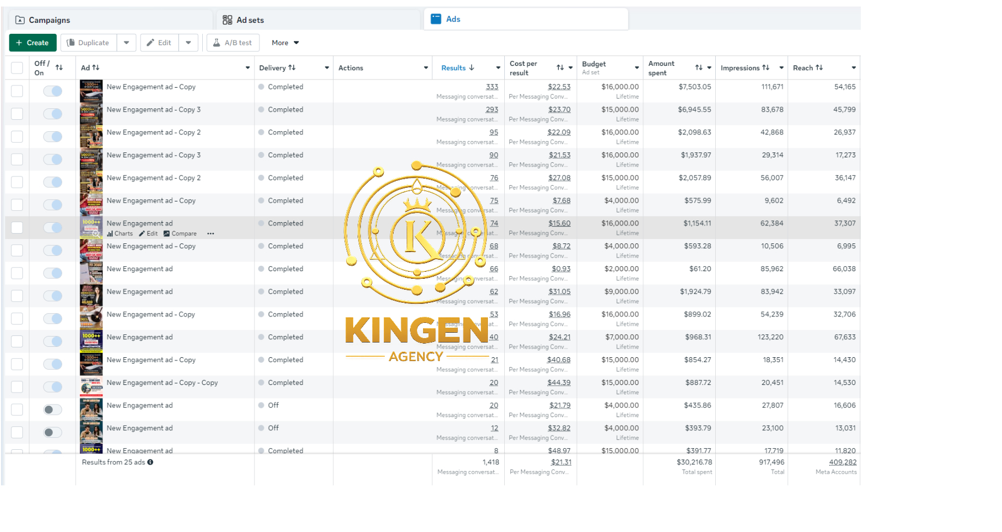This screenshot has width=1002, height=532.
Task: Toggle the switch for the ad spending $1,924.79
Action: (53, 296)
